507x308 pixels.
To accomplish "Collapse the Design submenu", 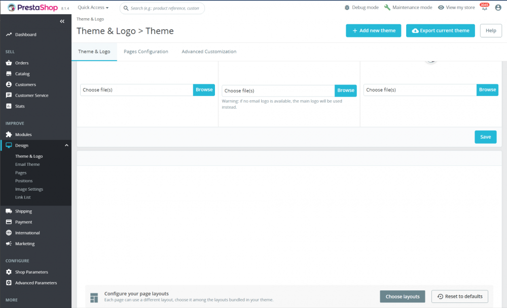I will tap(66, 145).
